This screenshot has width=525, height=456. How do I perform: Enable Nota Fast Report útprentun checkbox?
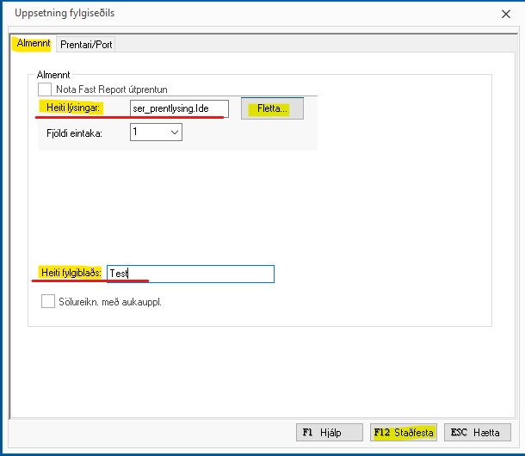(45, 89)
